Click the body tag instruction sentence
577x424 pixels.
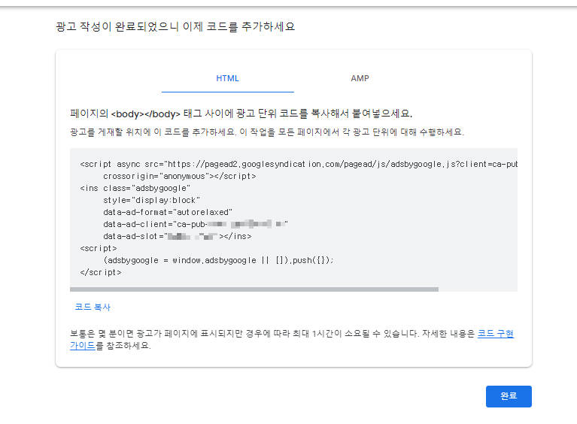[x=241, y=114]
